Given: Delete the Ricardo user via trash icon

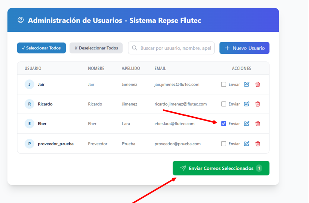Looking at the screenshot, I should [x=258, y=104].
